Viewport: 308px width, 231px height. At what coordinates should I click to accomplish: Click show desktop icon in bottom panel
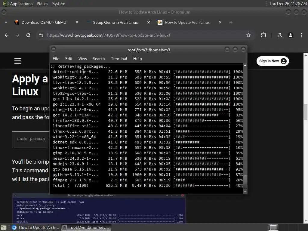[x=4, y=227]
